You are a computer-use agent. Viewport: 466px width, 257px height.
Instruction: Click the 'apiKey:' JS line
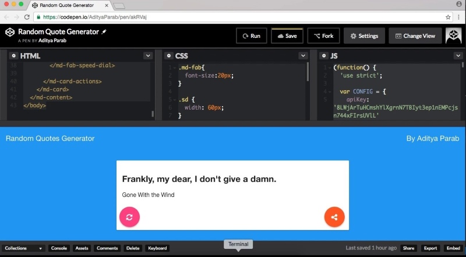[x=358, y=100]
